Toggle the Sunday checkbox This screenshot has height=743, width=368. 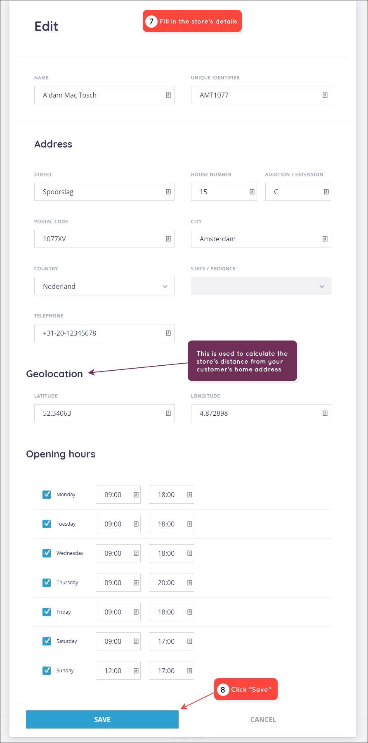[47, 671]
